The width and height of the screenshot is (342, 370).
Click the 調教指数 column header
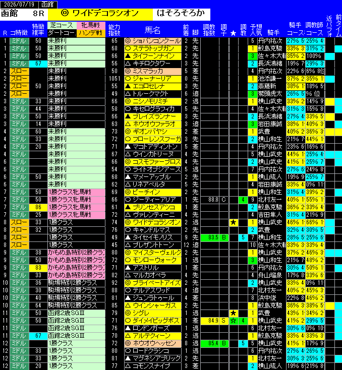tap(209, 30)
